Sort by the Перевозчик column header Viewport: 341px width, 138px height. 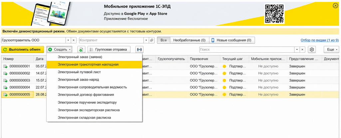point(203,59)
